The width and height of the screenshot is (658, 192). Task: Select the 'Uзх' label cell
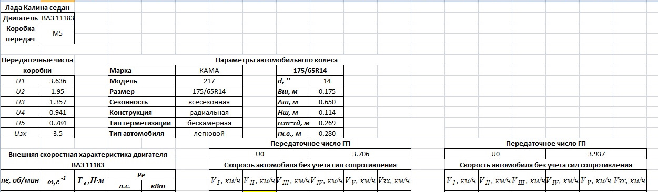pyautogui.click(x=21, y=134)
